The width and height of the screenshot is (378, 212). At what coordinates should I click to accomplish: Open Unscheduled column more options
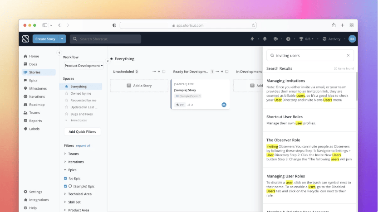pyautogui.click(x=154, y=72)
